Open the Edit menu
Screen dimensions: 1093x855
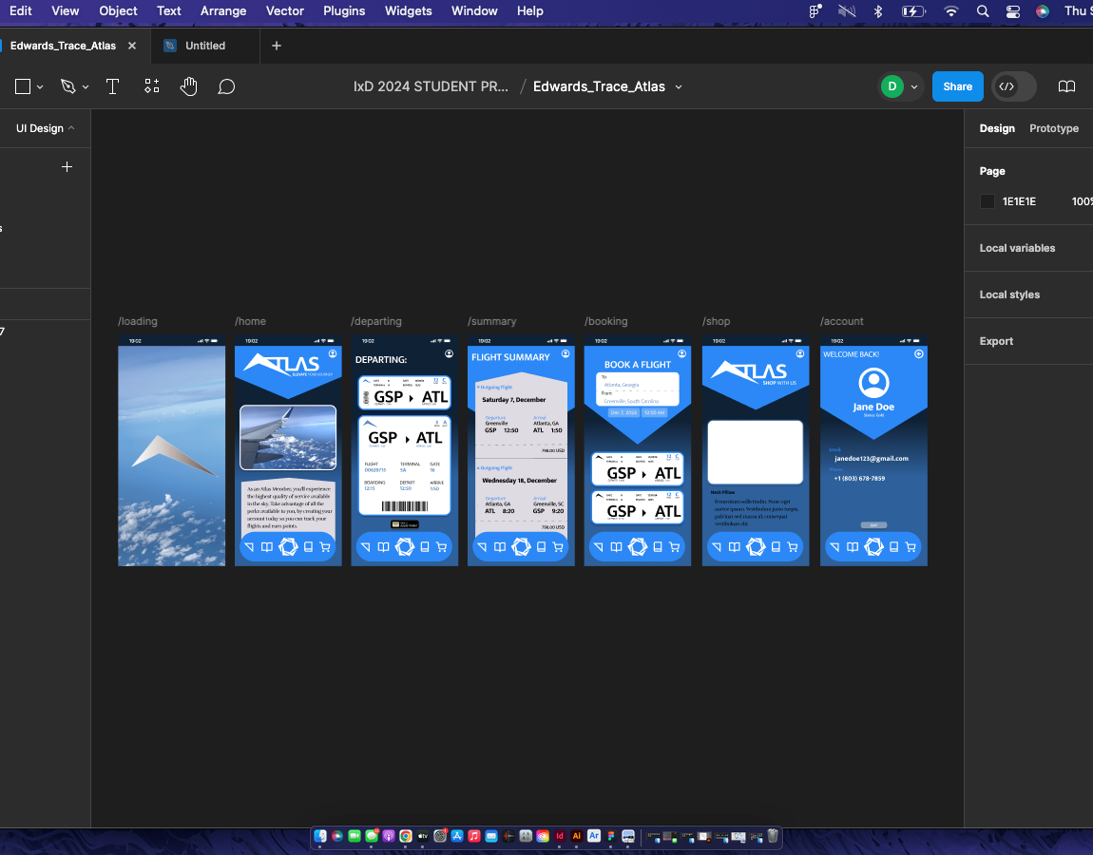(x=20, y=11)
